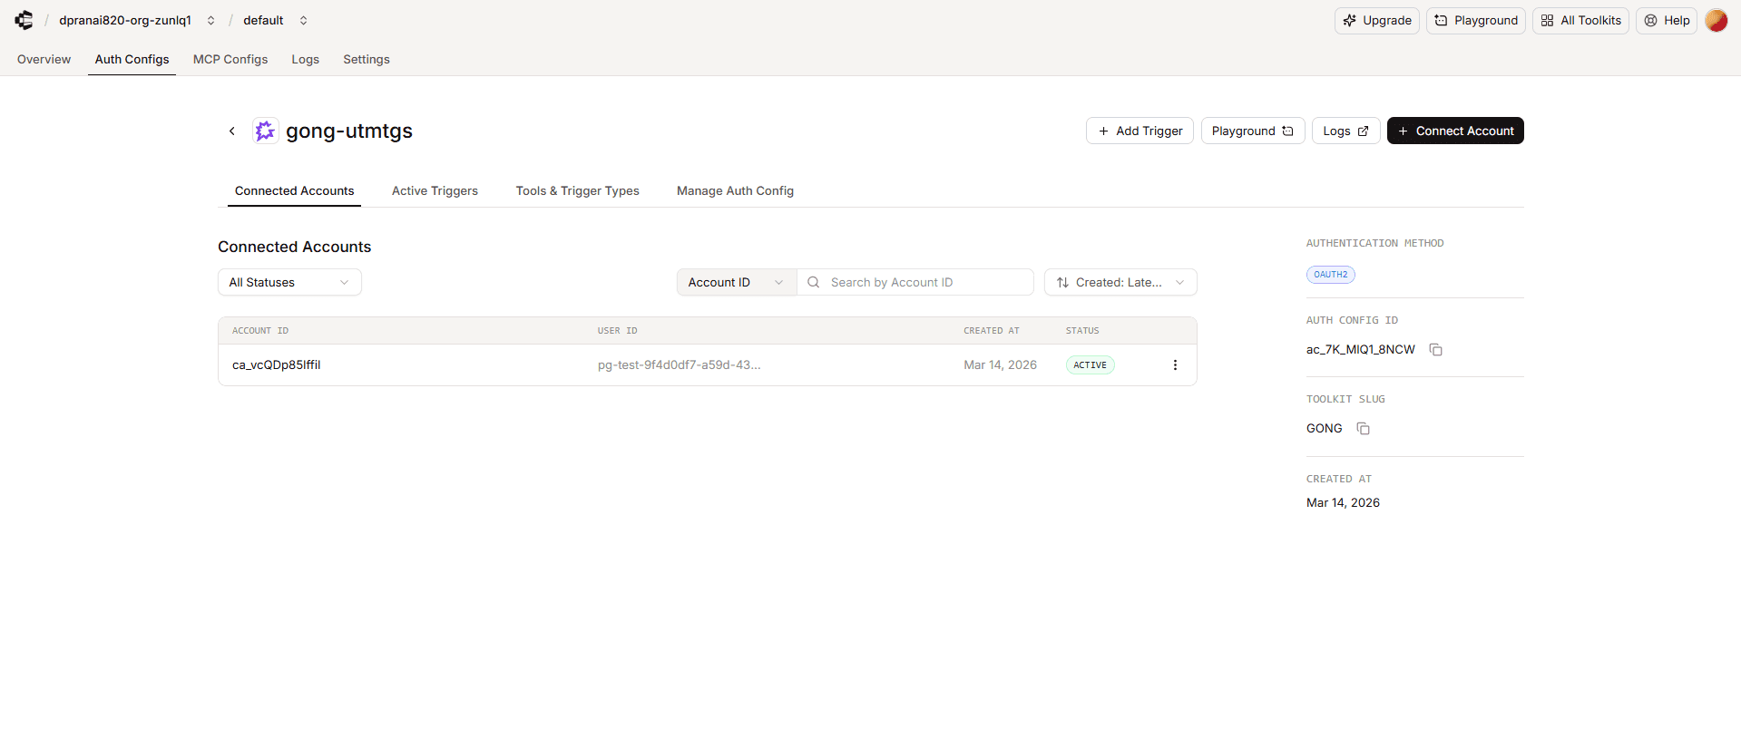The image size is (1741, 748).
Task: Click the Upgrade button
Action: pos(1376,21)
